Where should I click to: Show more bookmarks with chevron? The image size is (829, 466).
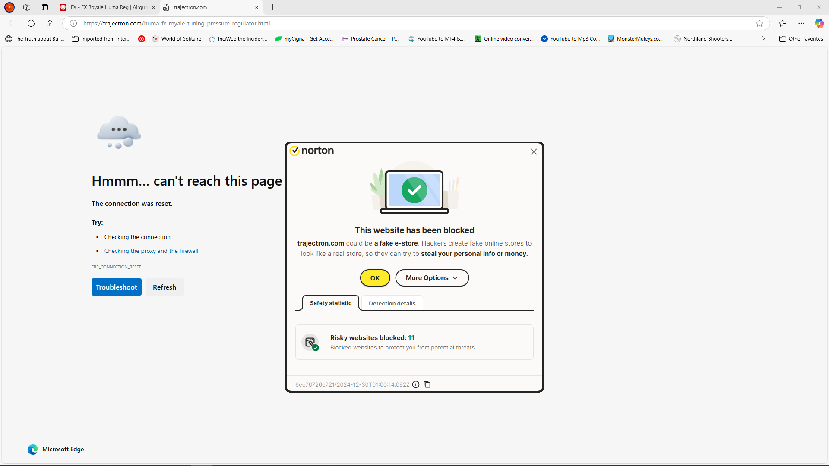coord(763,39)
